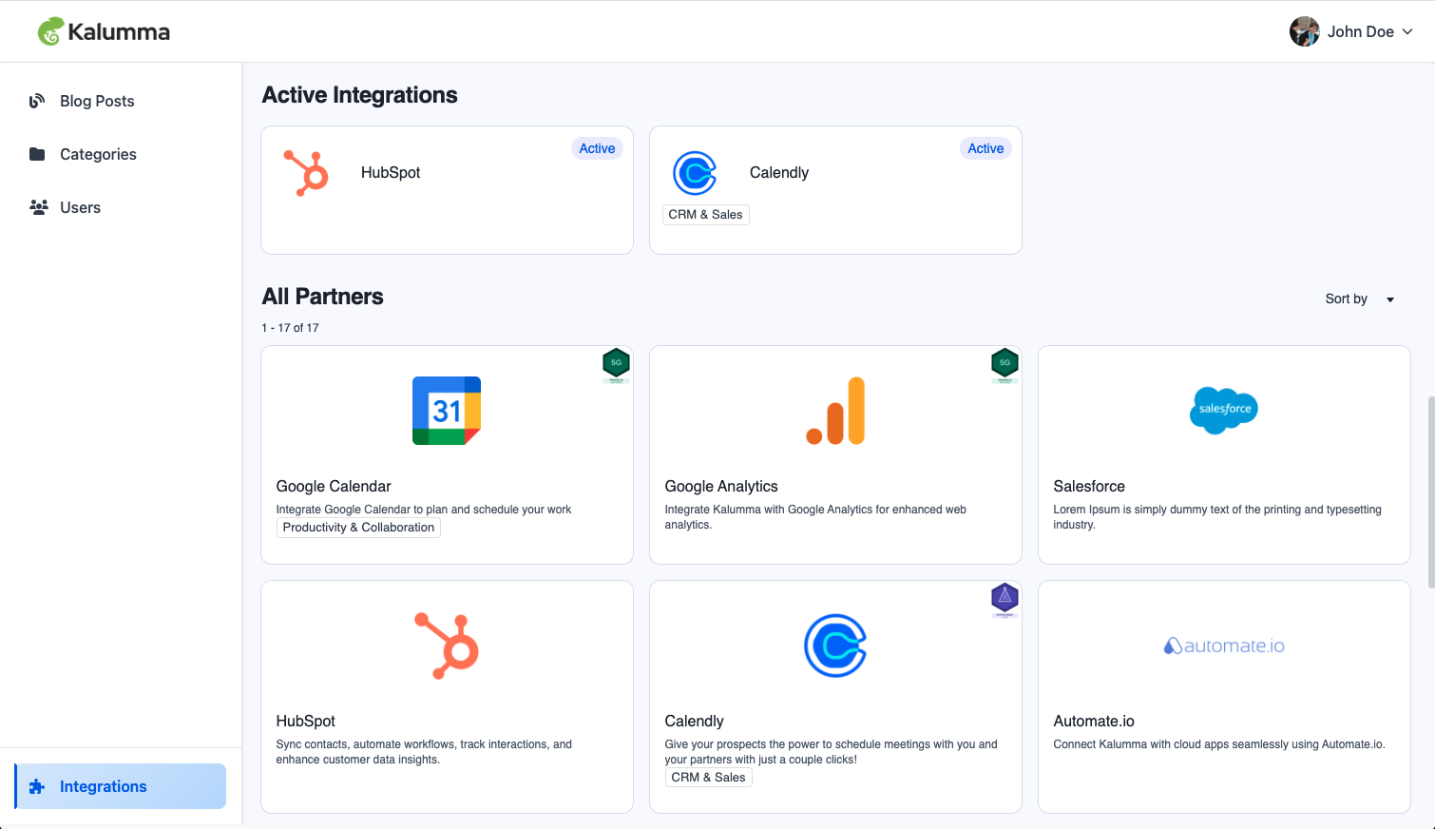This screenshot has height=829, width=1435.
Task: Click the Google Calendar logo
Action: click(x=447, y=411)
